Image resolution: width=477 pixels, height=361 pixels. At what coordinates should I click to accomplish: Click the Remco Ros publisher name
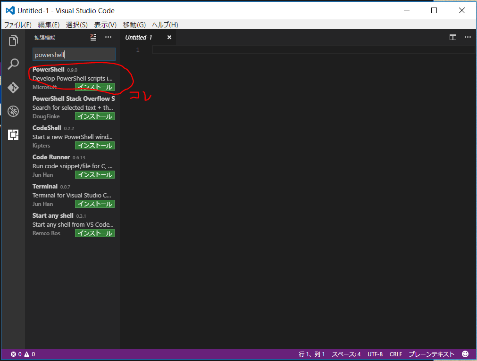point(46,233)
